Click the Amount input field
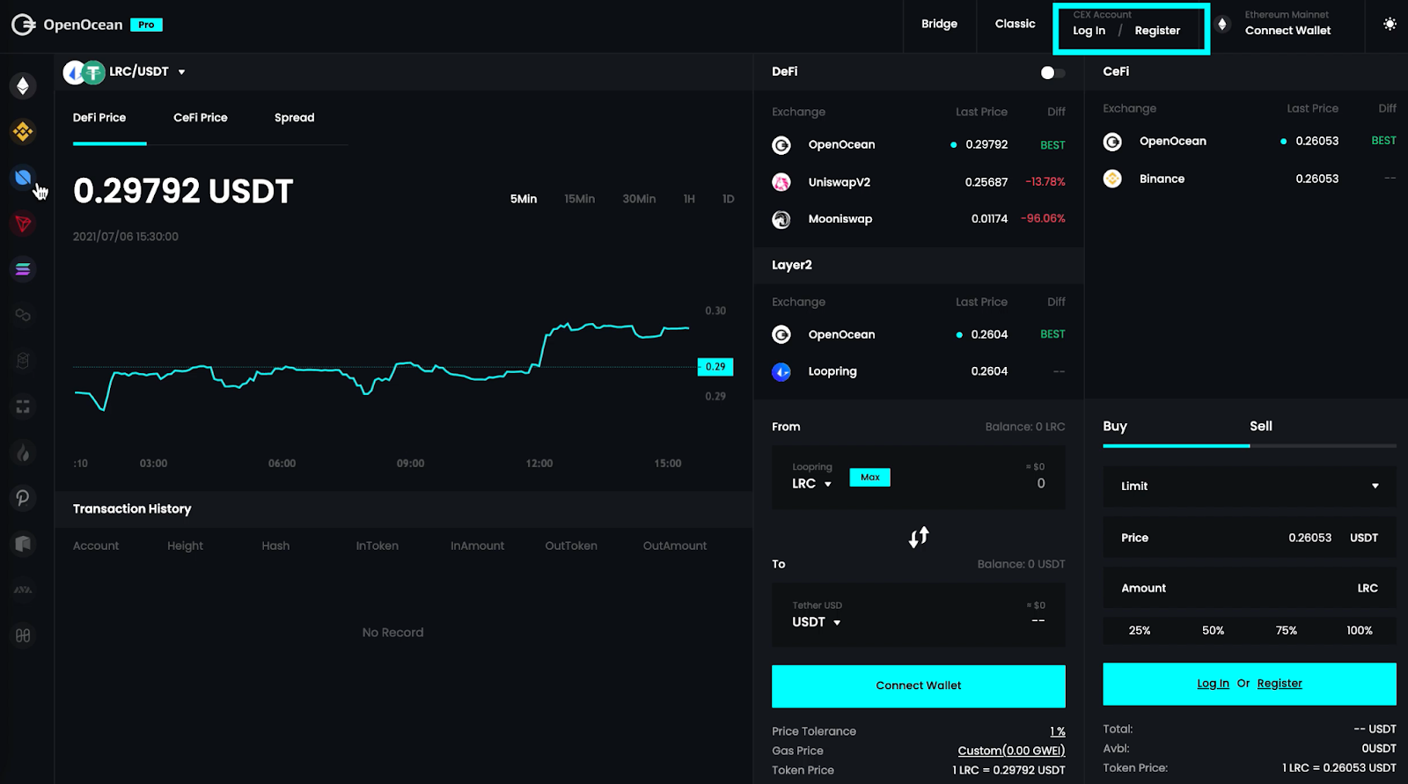1408x784 pixels. point(1250,588)
